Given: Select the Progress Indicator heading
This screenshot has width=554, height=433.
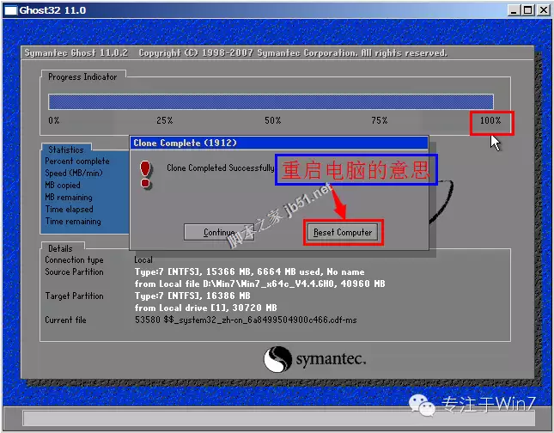Looking at the screenshot, I should point(82,76).
